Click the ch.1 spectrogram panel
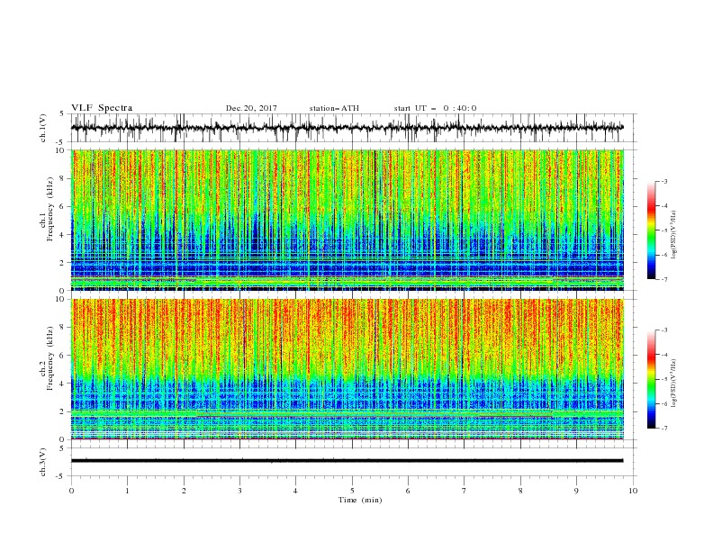 pyautogui.click(x=347, y=220)
